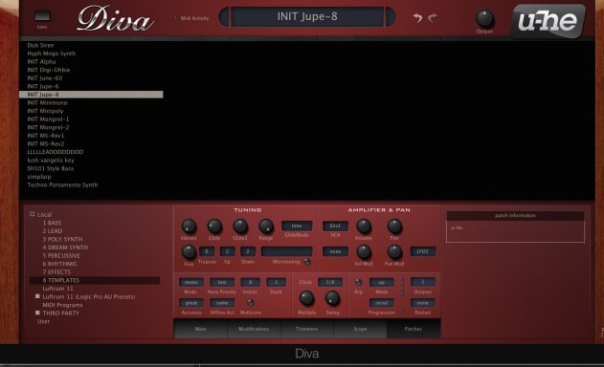The width and height of the screenshot is (604, 367).
Task: Click the Output knob
Action: click(x=484, y=18)
